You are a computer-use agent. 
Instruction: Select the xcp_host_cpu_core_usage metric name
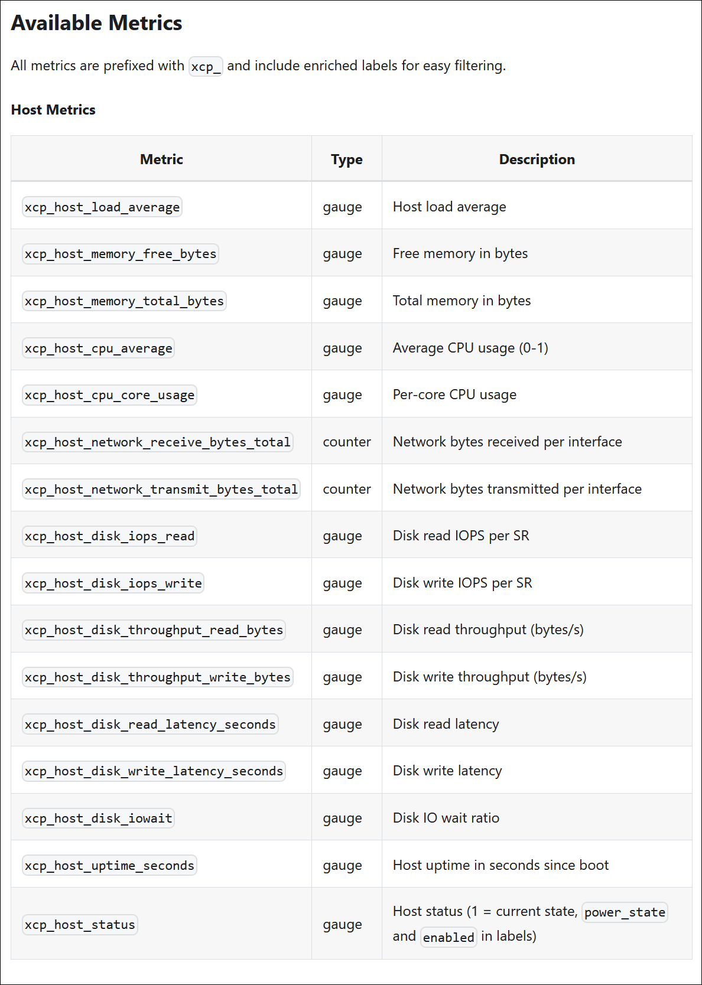tap(109, 395)
